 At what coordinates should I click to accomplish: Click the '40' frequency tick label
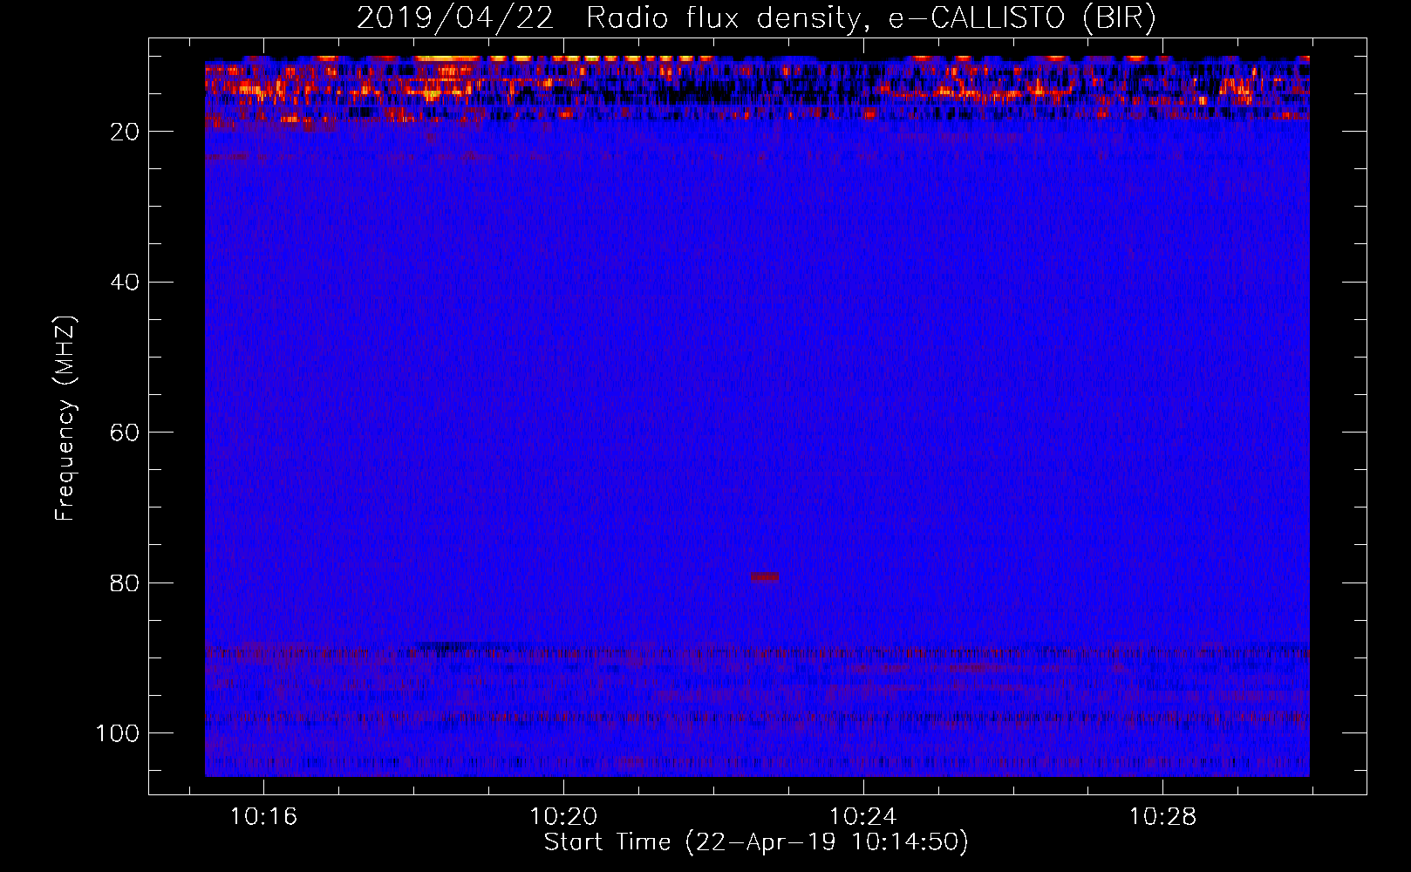click(x=125, y=283)
